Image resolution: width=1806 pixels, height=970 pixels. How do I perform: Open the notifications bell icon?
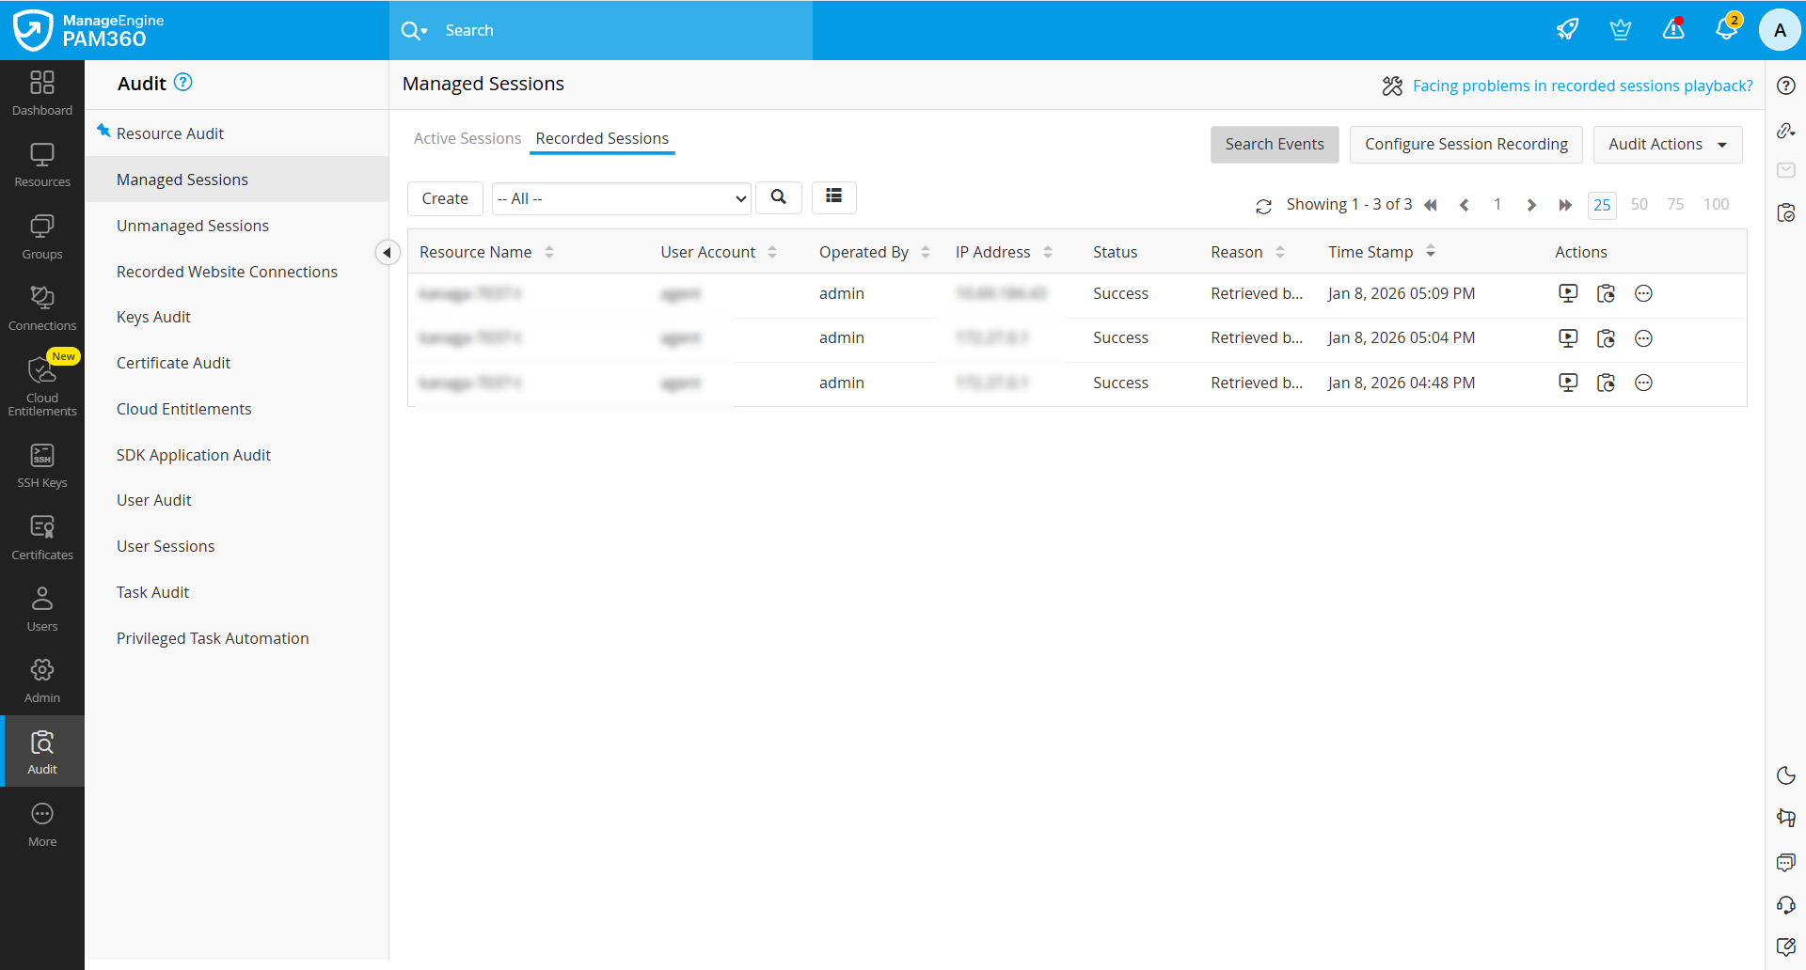tap(1726, 29)
